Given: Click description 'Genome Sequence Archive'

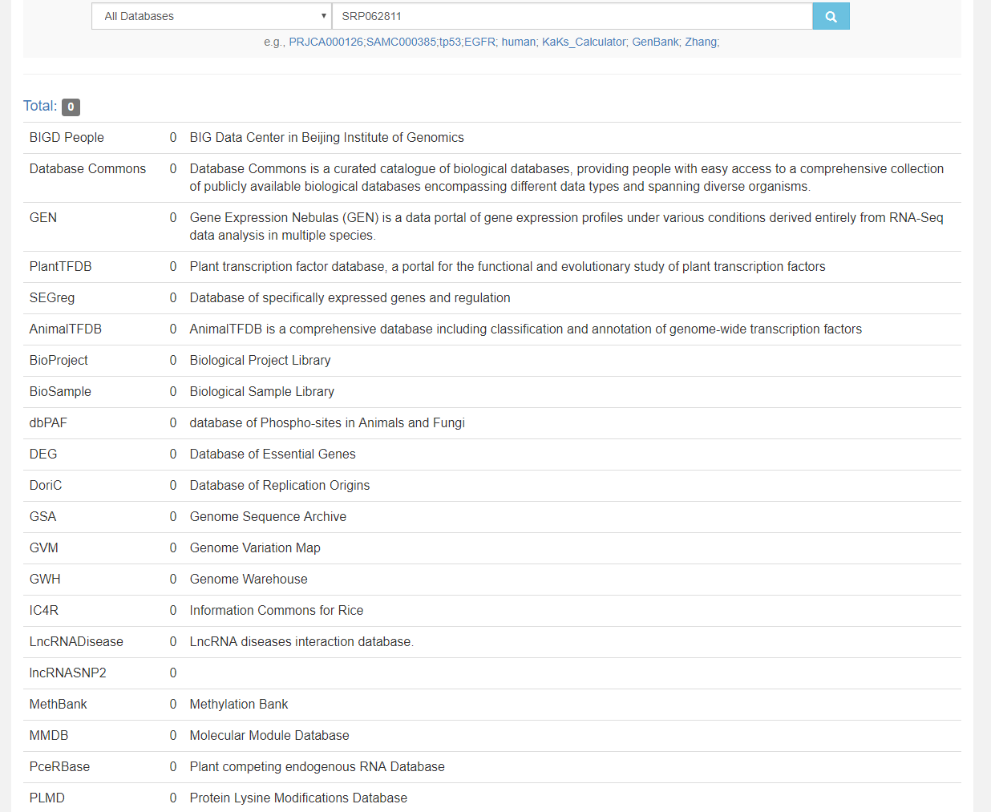Looking at the screenshot, I should (x=268, y=517).
